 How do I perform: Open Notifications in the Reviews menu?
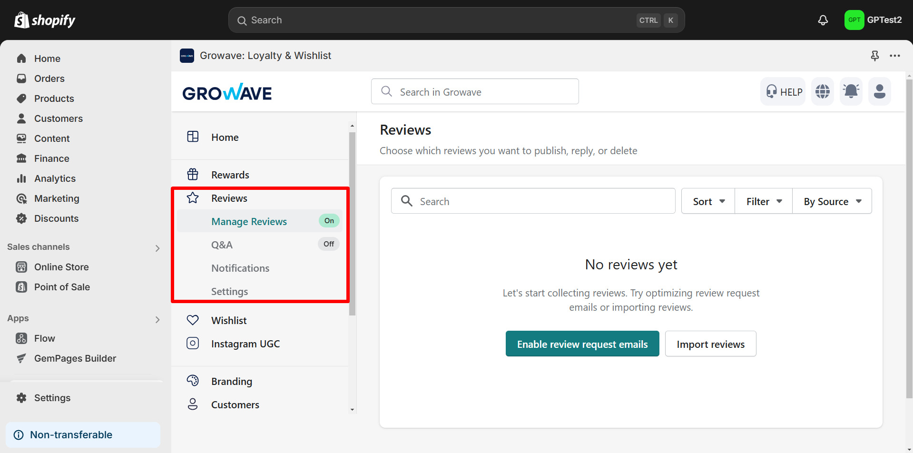pos(240,268)
